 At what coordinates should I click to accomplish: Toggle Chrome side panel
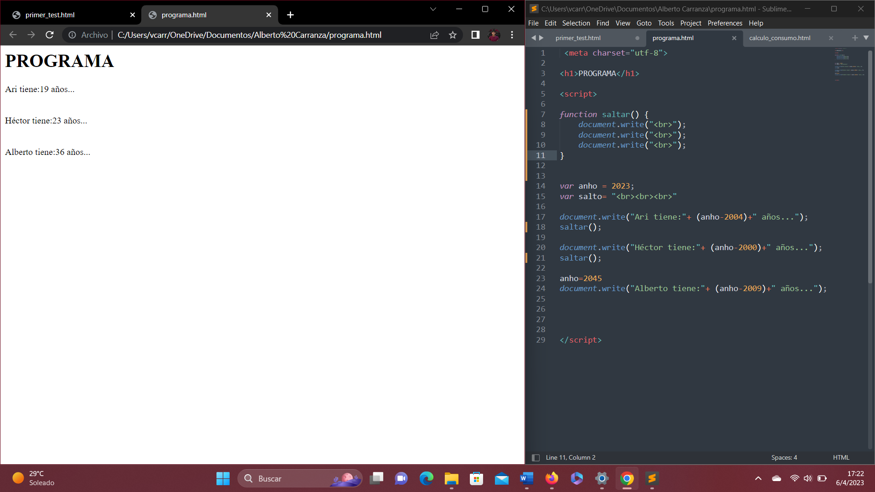475,35
